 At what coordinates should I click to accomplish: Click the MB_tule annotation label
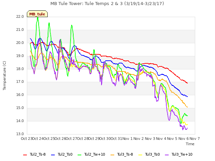37,14
